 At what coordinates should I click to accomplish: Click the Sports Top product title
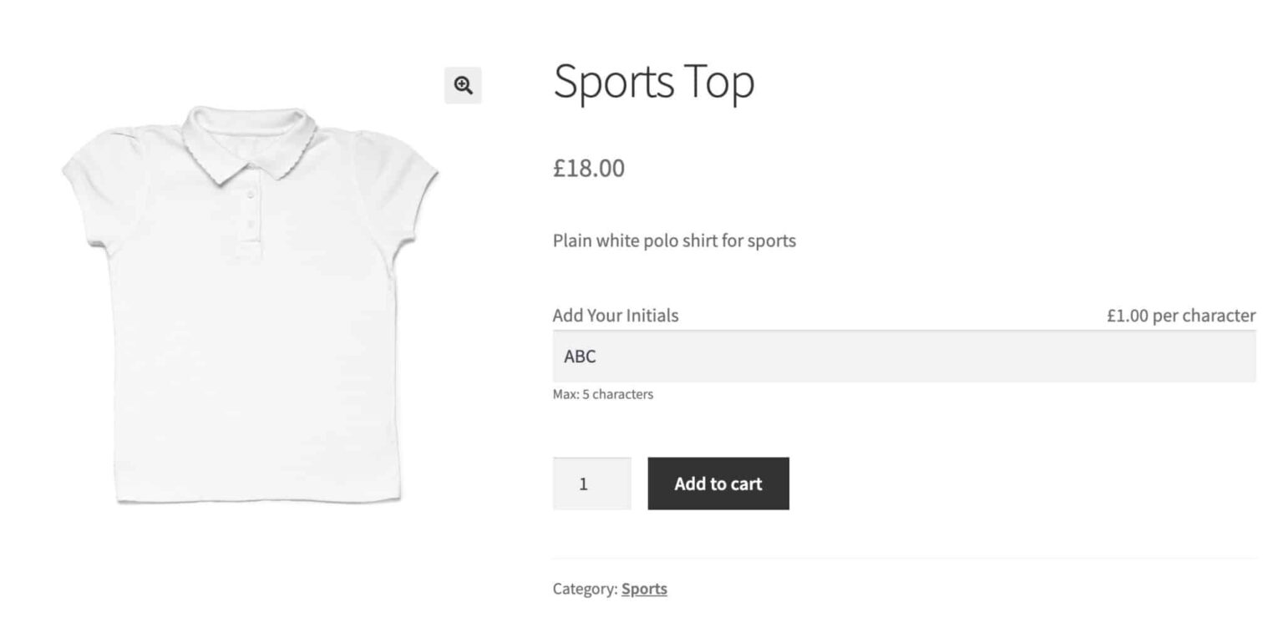654,81
